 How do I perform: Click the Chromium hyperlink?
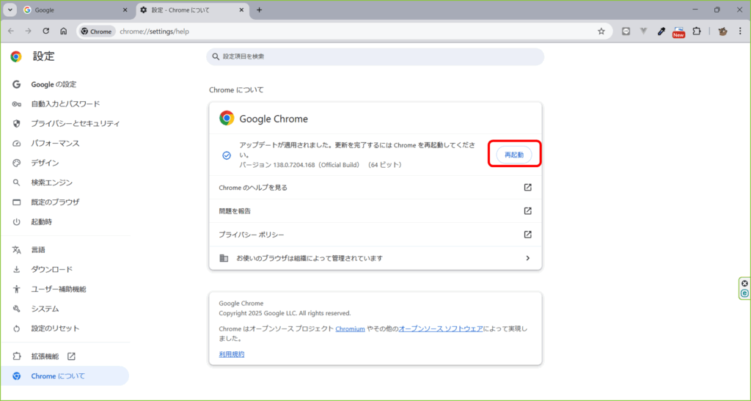[350, 328]
